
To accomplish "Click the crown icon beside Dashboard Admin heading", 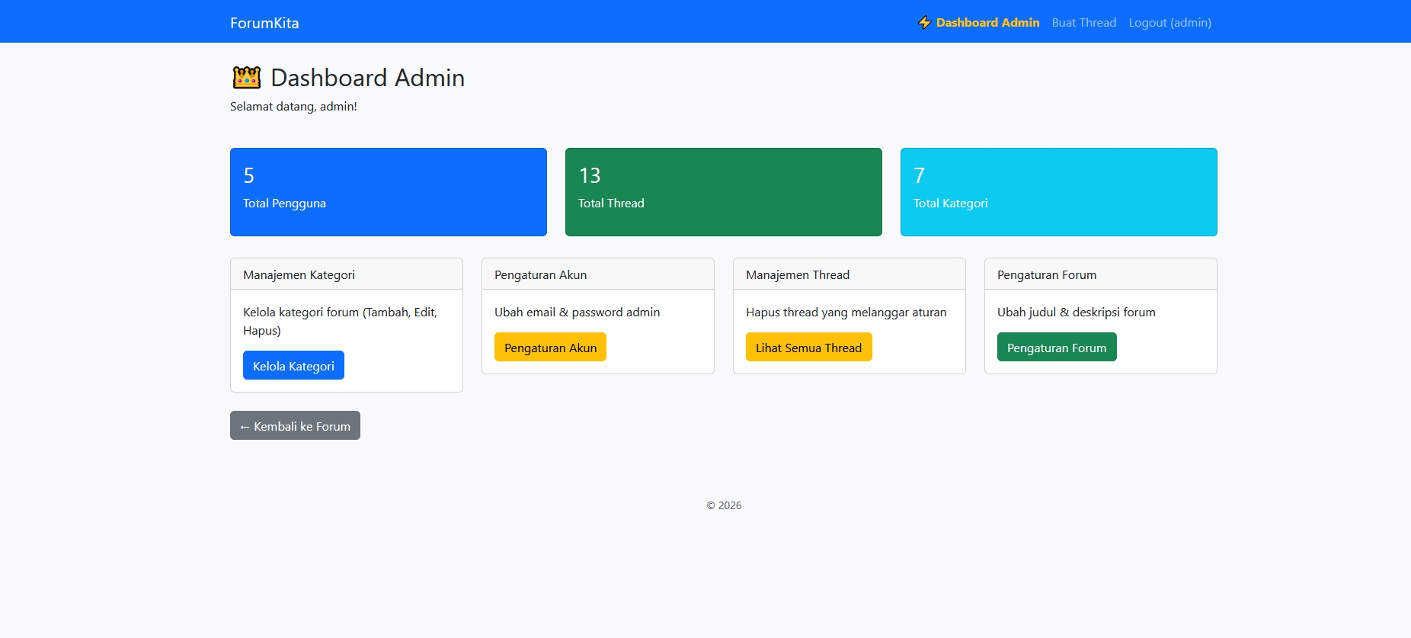I will tap(246, 78).
